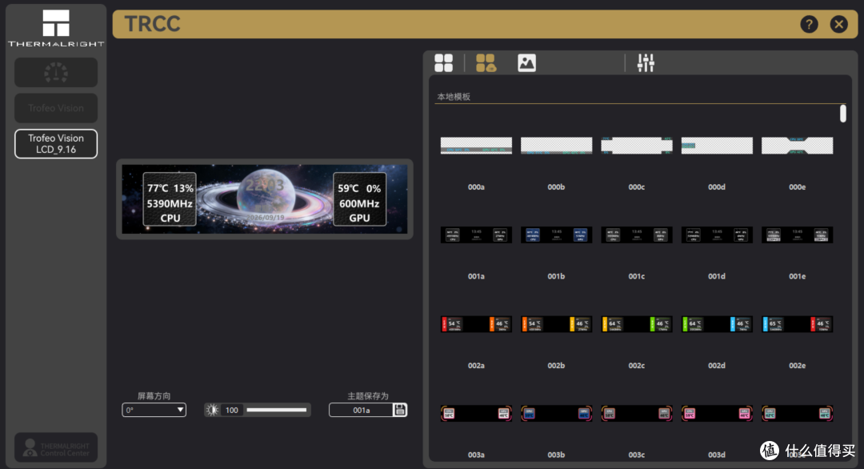Select template thumbnail 003a
This screenshot has width=864, height=469.
pyautogui.click(x=476, y=413)
